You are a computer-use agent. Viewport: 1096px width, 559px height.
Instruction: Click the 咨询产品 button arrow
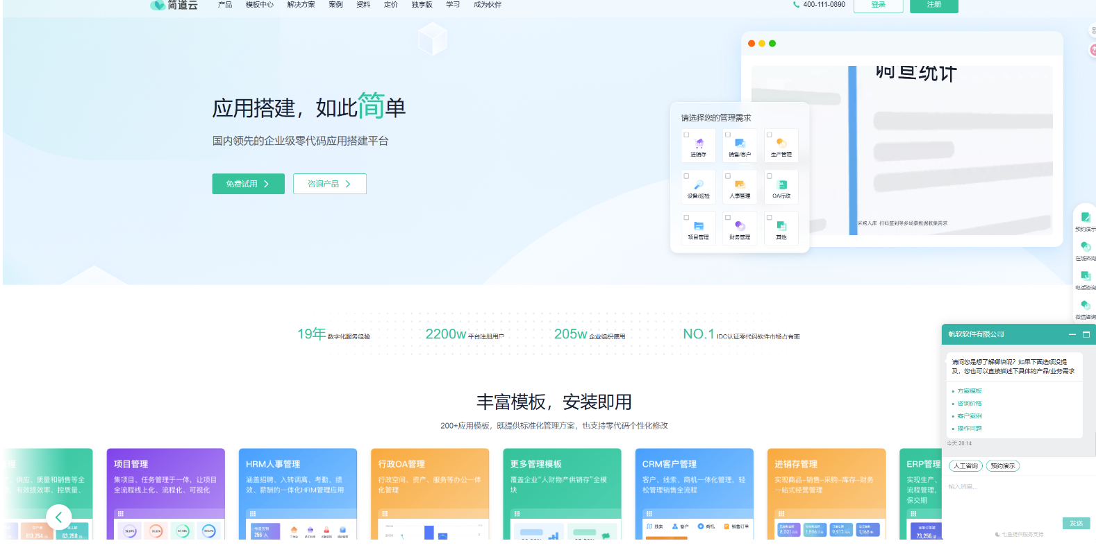click(348, 184)
